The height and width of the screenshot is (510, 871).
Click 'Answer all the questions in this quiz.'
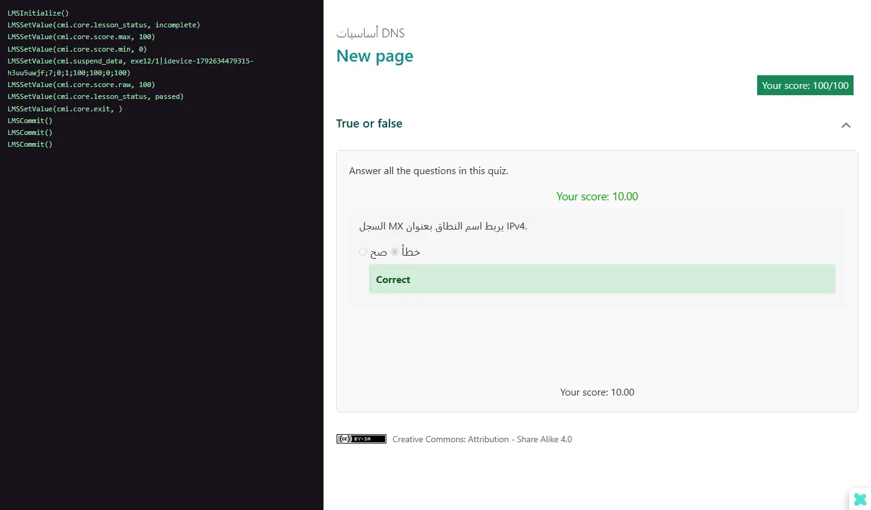click(x=429, y=171)
